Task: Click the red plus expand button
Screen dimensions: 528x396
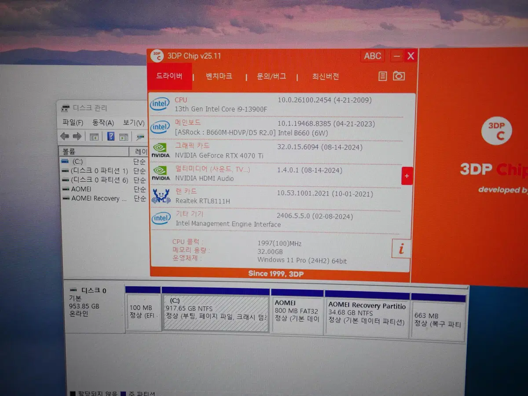Action: point(407,176)
